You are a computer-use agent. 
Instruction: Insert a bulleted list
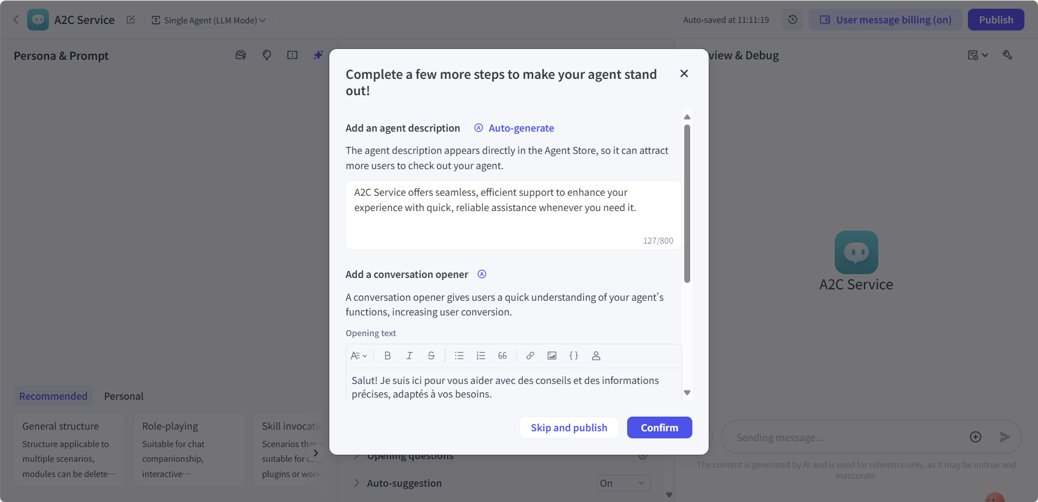459,356
